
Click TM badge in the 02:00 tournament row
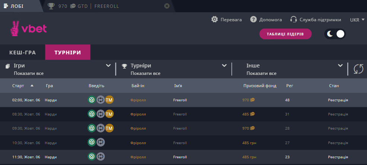click(109, 100)
